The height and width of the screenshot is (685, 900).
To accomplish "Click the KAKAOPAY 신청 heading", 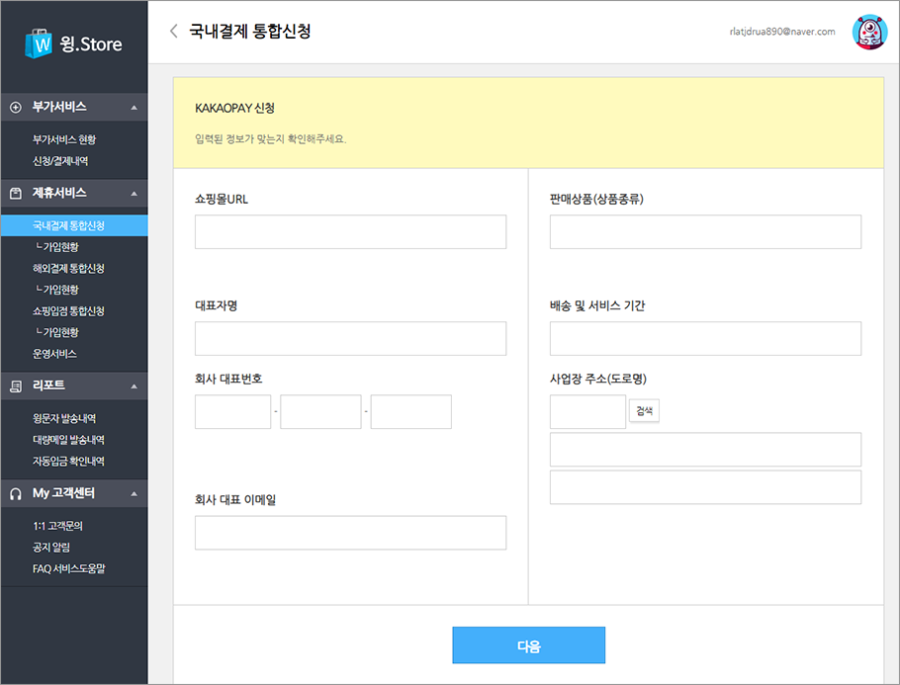I will click(x=234, y=108).
